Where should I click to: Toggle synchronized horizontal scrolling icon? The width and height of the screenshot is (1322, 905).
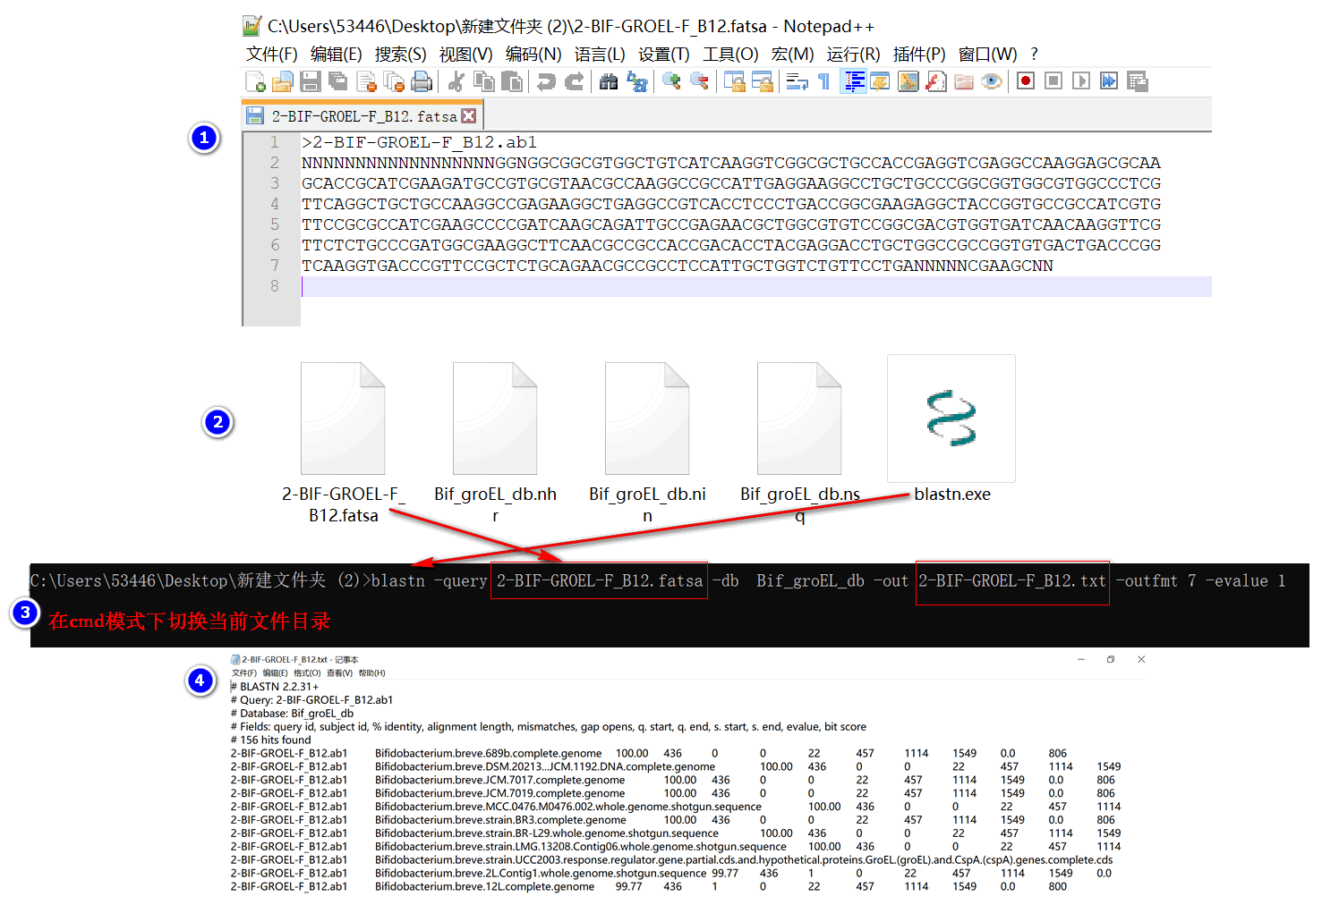click(763, 82)
